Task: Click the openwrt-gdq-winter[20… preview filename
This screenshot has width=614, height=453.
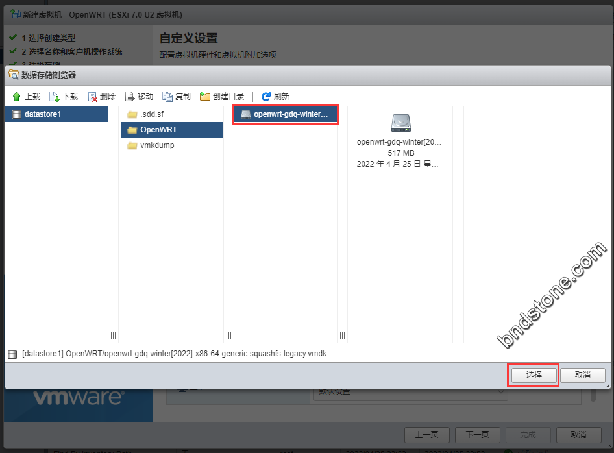Action: point(399,141)
